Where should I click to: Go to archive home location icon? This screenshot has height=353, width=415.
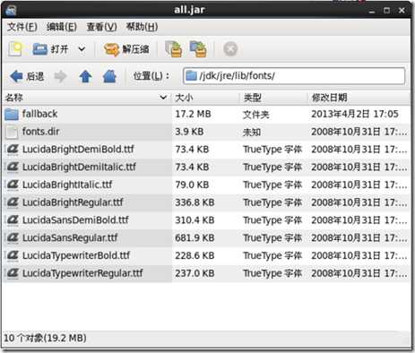coord(109,76)
